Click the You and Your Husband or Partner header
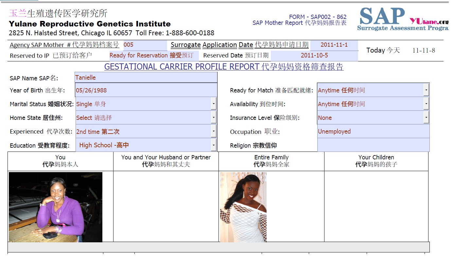454x258 pixels. pos(166,161)
